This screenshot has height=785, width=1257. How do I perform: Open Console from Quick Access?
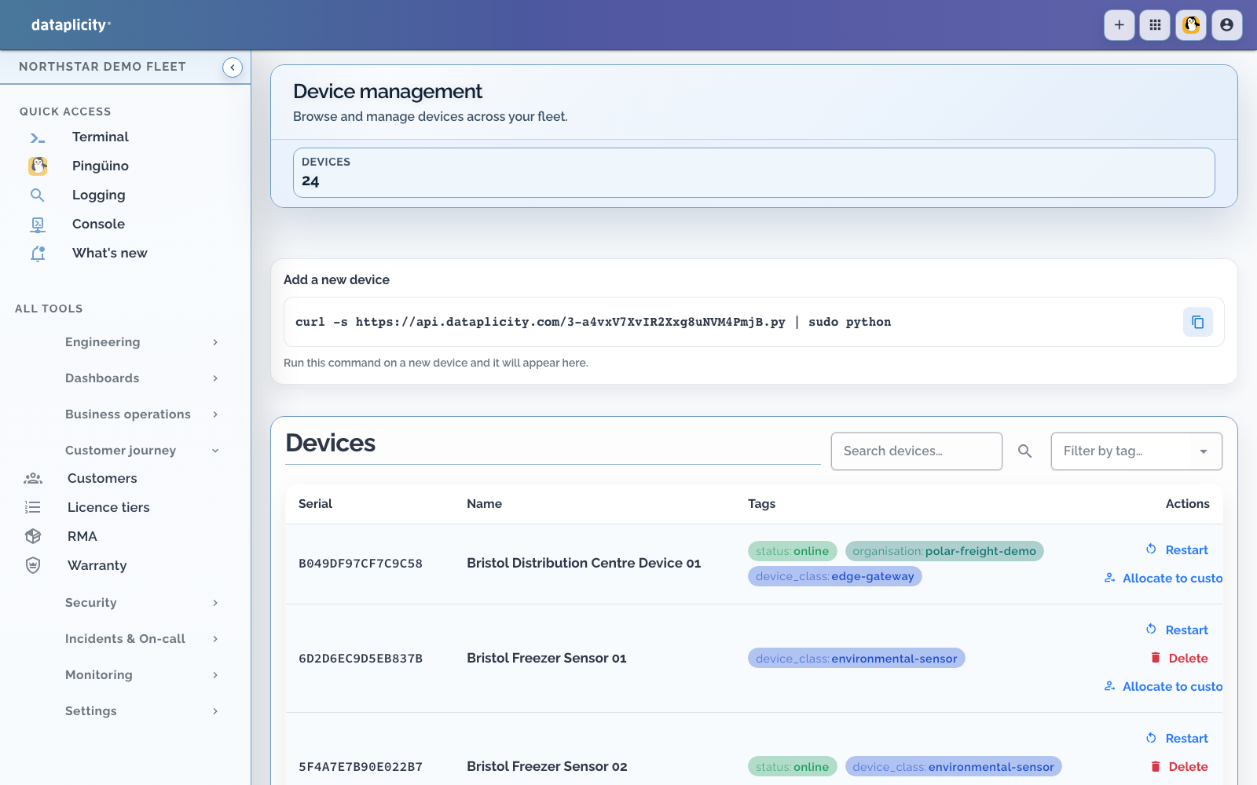[98, 225]
